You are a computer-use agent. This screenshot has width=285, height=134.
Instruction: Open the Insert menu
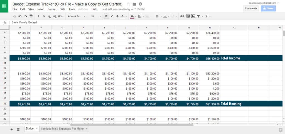41,9
